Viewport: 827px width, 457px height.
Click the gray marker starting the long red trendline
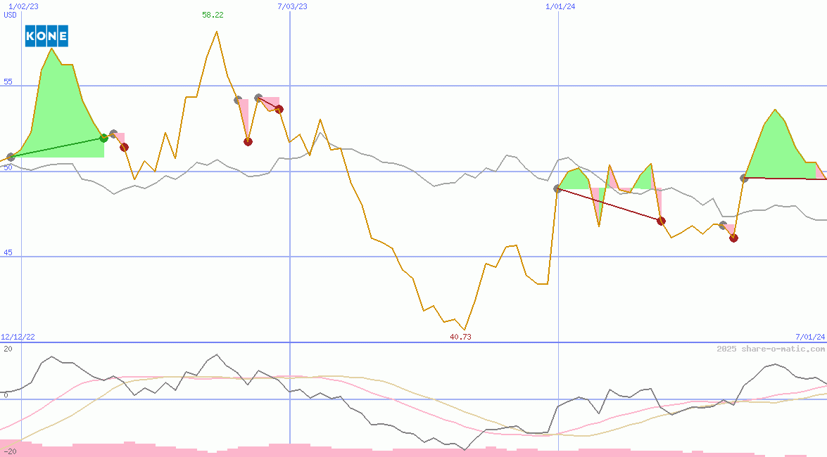point(557,188)
